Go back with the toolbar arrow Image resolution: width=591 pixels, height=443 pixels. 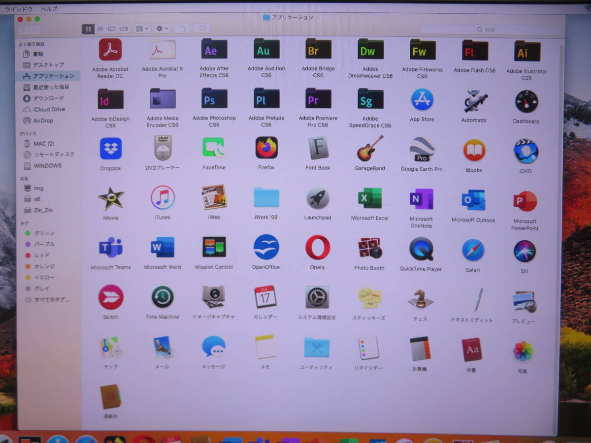[23, 30]
